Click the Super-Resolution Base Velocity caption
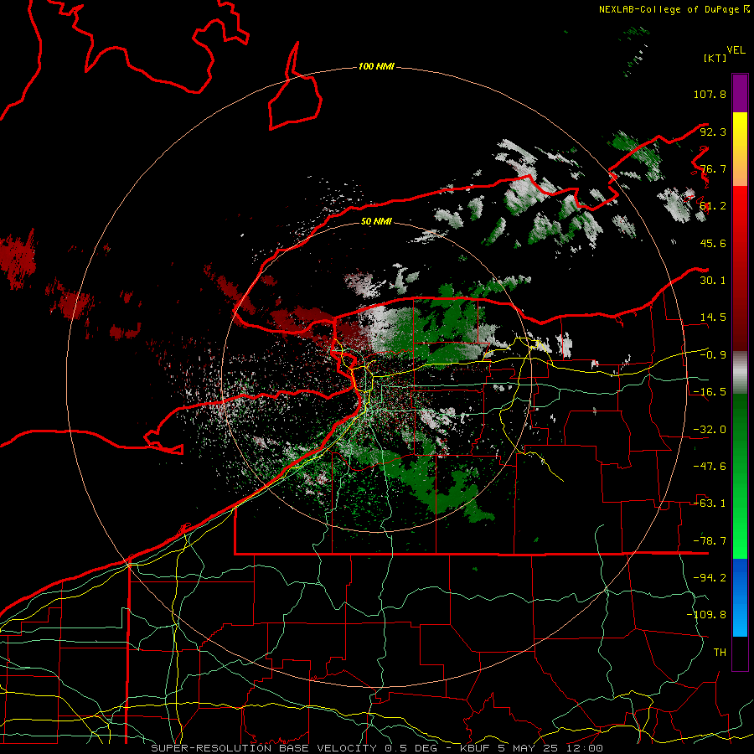Viewport: 754px width, 754px height. coord(376,748)
